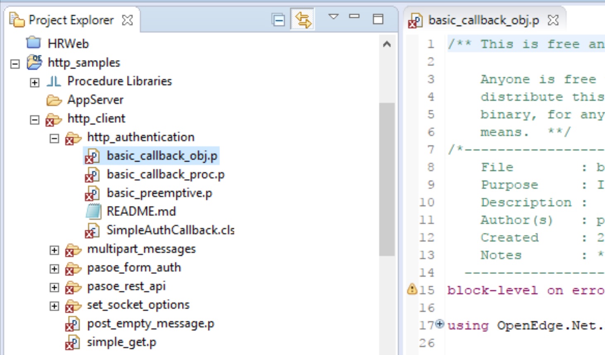Select basic_callback_obj.p in the tree
This screenshot has height=355, width=605.
tap(162, 156)
